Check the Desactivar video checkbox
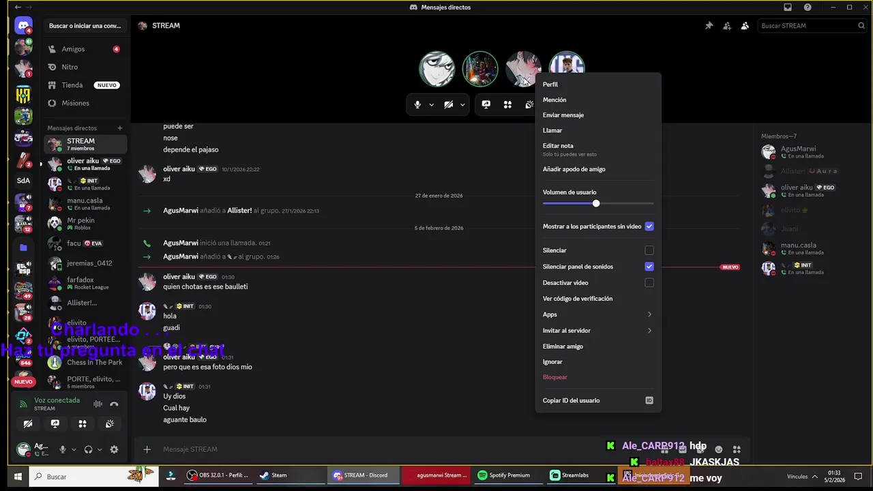Screen dimensions: 873x491 pos(649,282)
